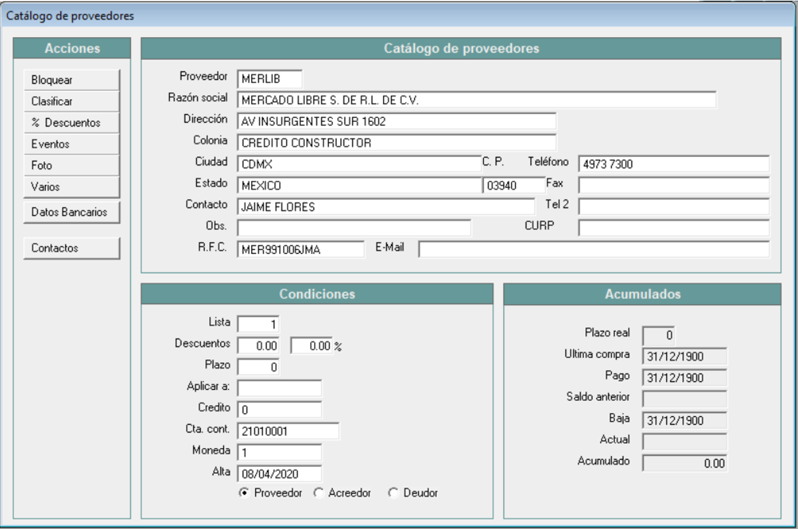This screenshot has width=798, height=529.
Task: Click the Razón social input field
Action: [476, 100]
